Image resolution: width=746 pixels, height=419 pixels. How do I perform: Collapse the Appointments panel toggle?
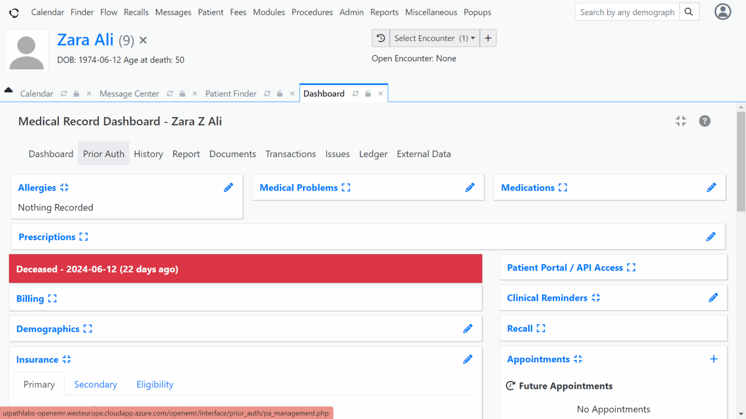tap(578, 359)
